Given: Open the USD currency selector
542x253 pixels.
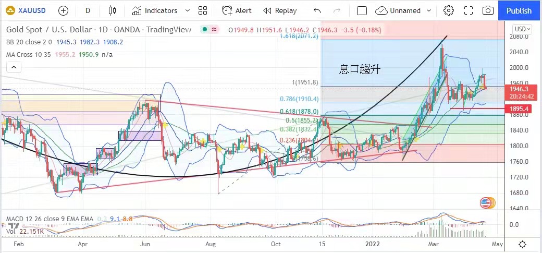Looking at the screenshot, I should click(522, 29).
